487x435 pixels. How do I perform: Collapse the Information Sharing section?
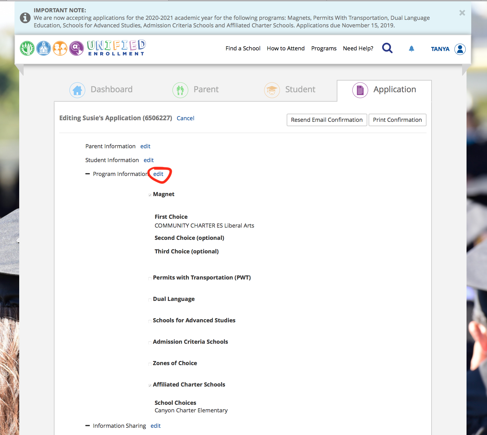pyautogui.click(x=88, y=426)
